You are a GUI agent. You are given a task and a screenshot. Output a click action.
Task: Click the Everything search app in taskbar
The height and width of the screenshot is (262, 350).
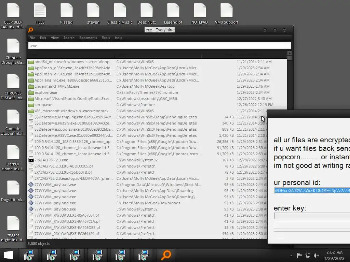[166, 255]
